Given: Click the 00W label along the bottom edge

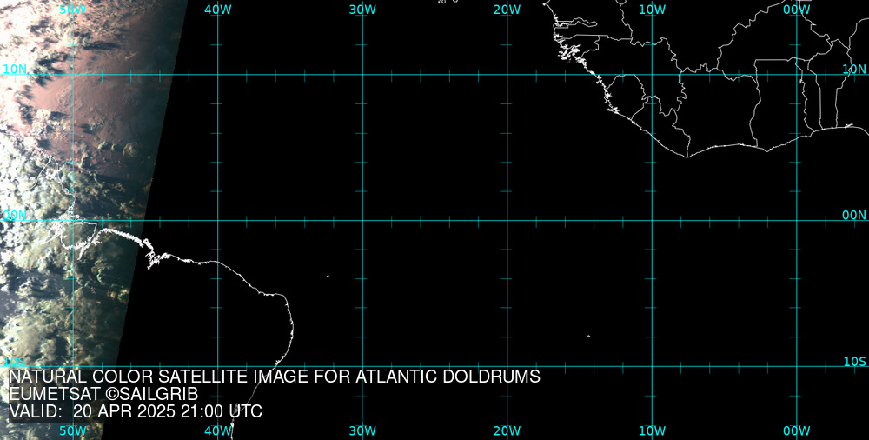Looking at the screenshot, I should pyautogui.click(x=797, y=430).
